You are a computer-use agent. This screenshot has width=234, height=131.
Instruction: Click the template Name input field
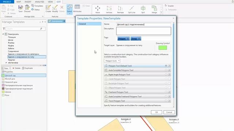[144, 24]
